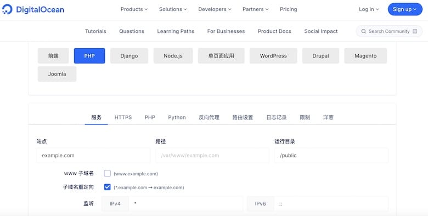The image size is (428, 216).
Task: Click the 监听 label
Action: click(x=88, y=203)
